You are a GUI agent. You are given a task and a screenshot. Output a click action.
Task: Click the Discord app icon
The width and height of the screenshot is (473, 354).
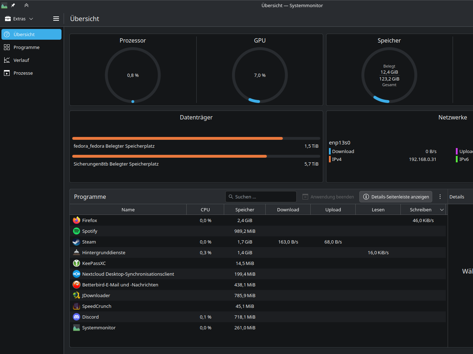coord(77,317)
